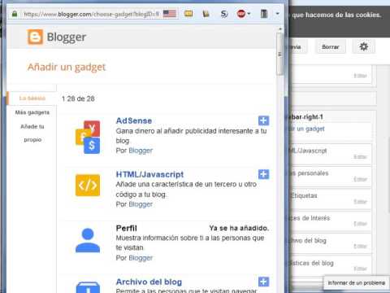Click the 'Ya se ha añadido.' status text
The image size is (390, 293).
tap(239, 228)
